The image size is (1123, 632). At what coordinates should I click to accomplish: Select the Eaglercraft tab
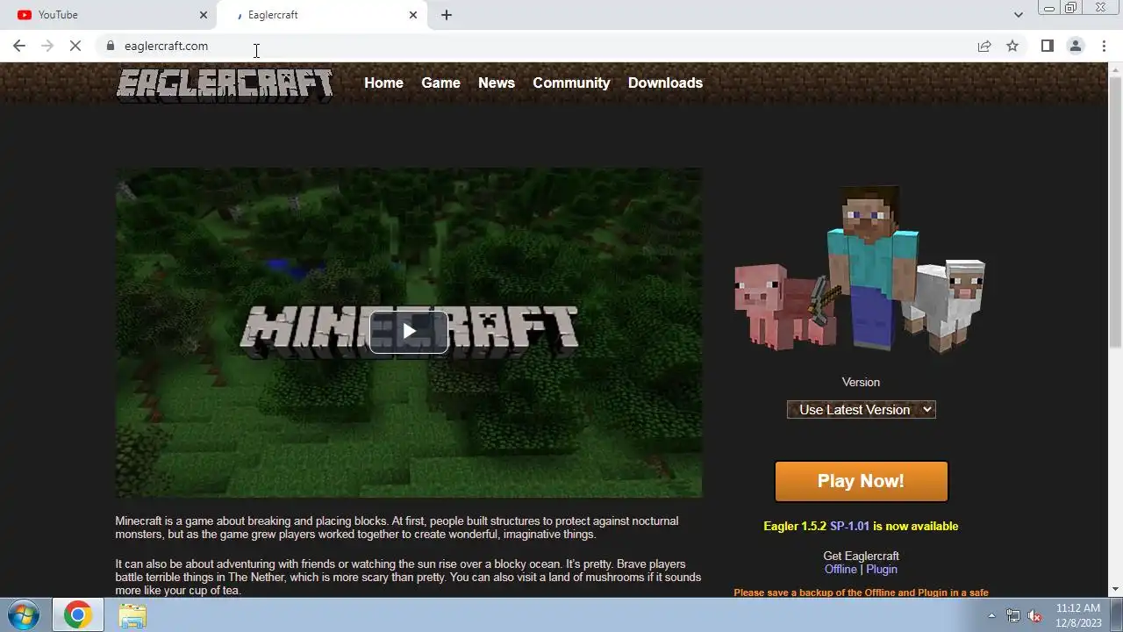[x=321, y=15]
